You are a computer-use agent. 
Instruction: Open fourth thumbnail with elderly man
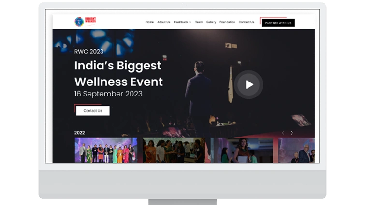click(297, 150)
